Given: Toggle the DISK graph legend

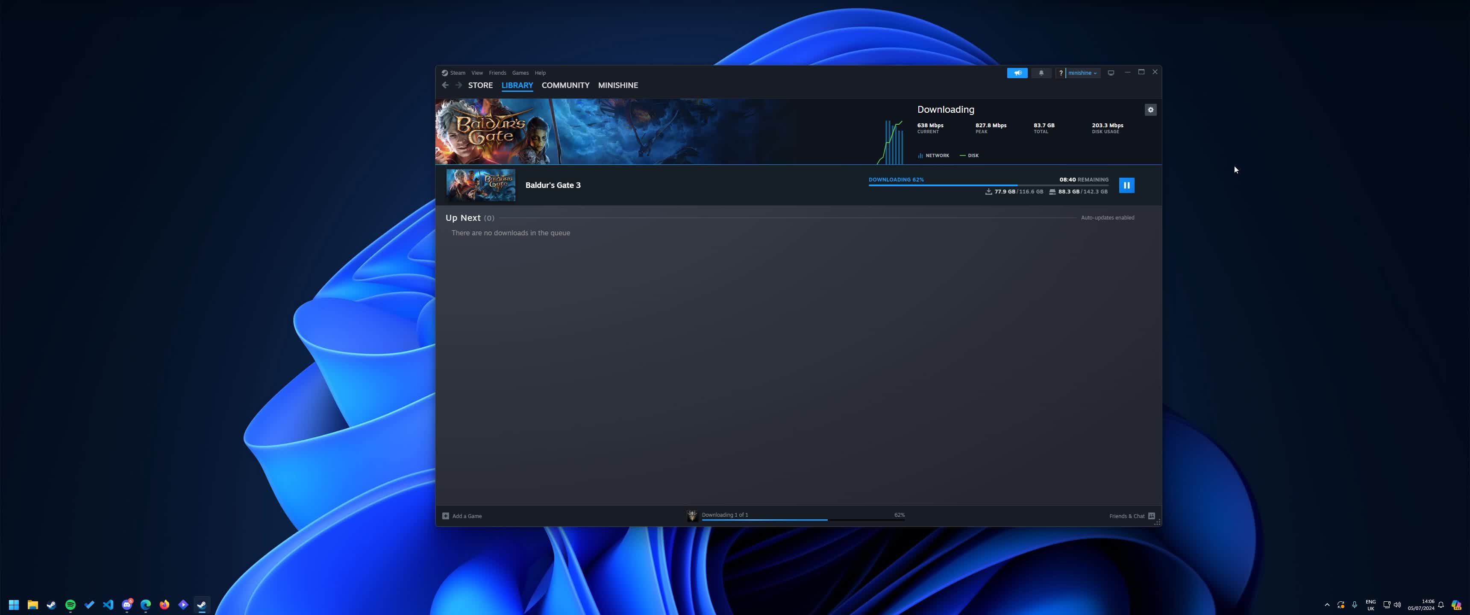Looking at the screenshot, I should tap(970, 155).
